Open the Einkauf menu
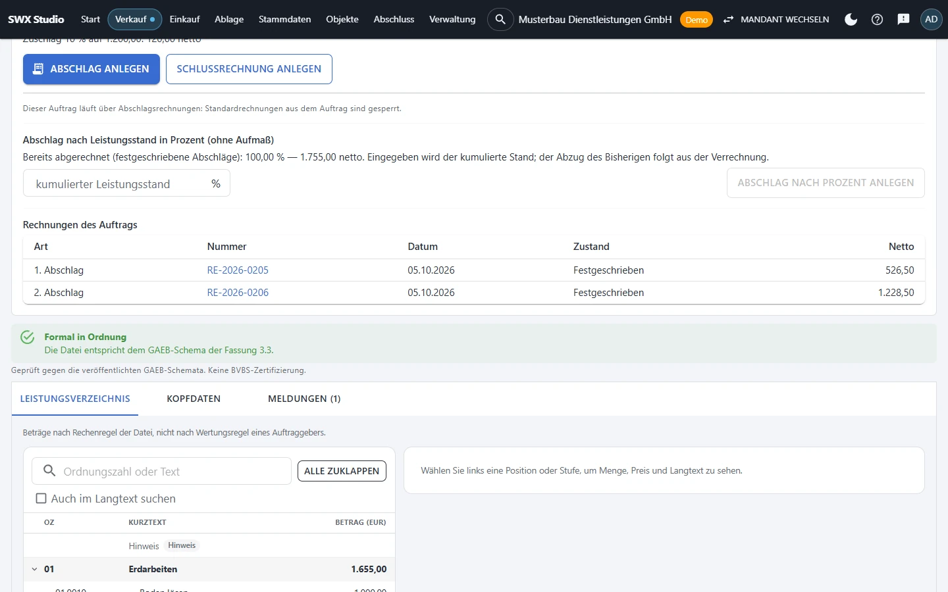Screen dimensions: 948x592 point(184,19)
